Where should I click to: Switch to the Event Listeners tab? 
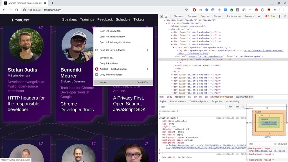tap(178, 102)
